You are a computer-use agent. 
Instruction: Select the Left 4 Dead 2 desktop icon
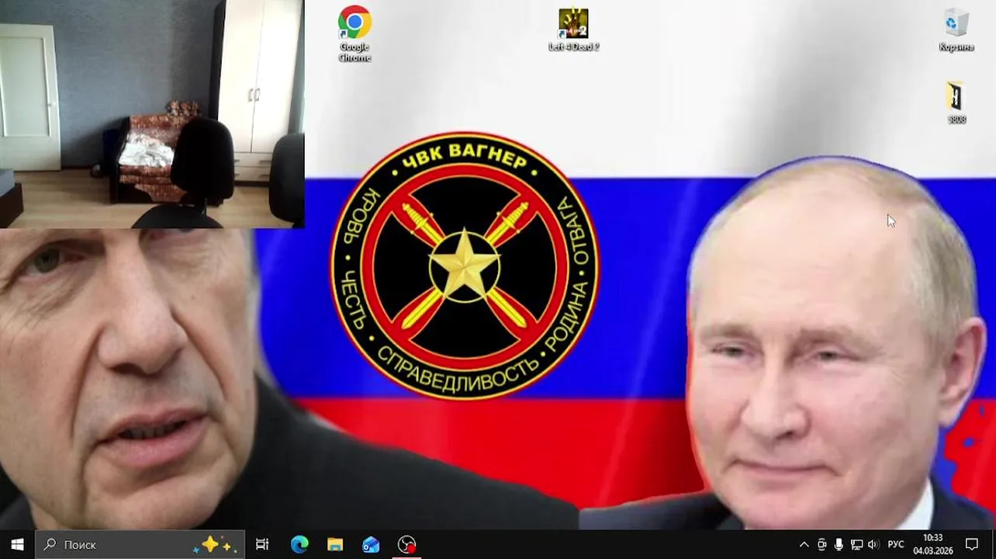click(x=573, y=30)
